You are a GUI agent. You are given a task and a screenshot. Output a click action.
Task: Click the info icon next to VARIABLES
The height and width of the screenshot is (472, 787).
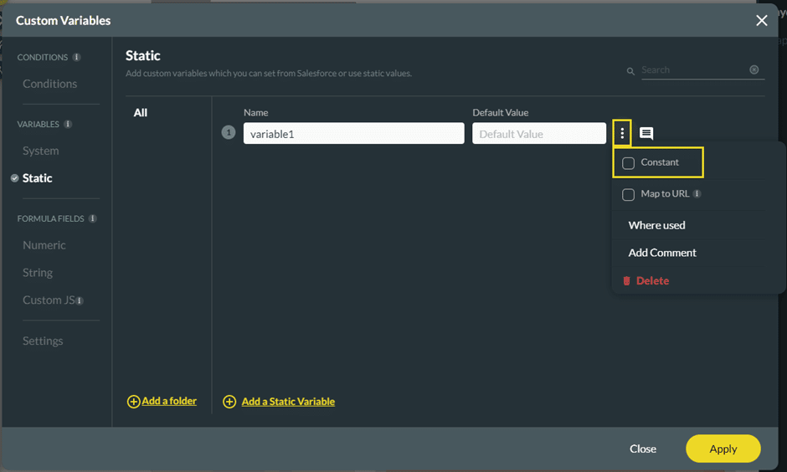click(x=68, y=125)
